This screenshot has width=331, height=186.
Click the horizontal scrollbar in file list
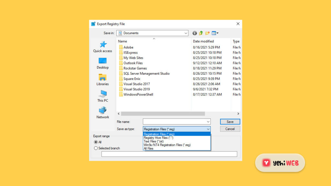(163, 114)
